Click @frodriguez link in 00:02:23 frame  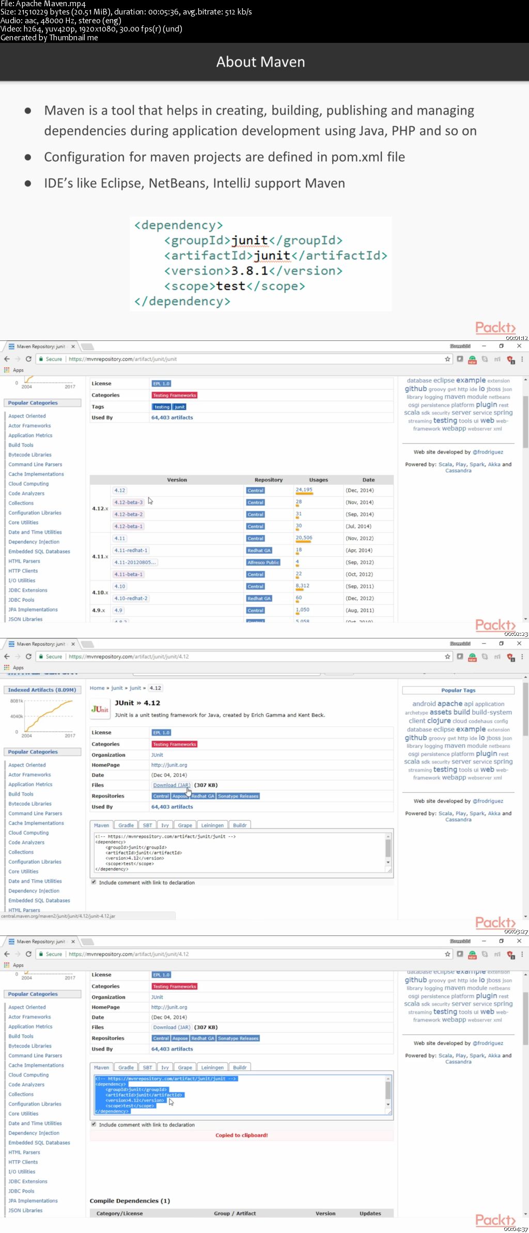coord(488,452)
